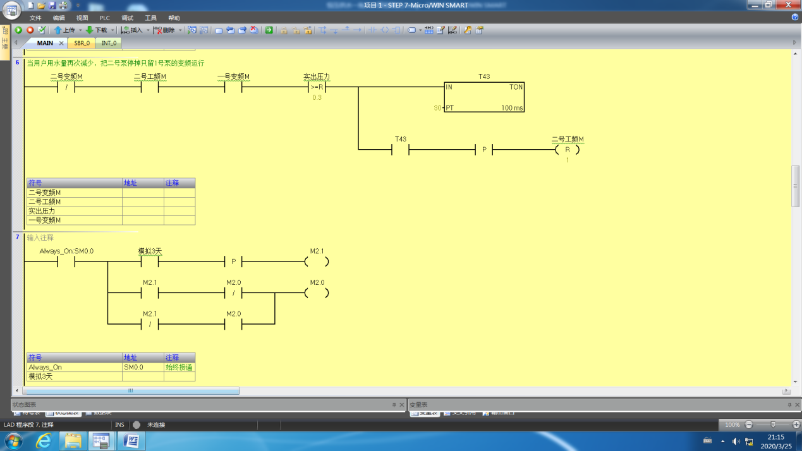This screenshot has width=802, height=451.
Task: Switch to the INT_0 tab
Action: (109, 43)
